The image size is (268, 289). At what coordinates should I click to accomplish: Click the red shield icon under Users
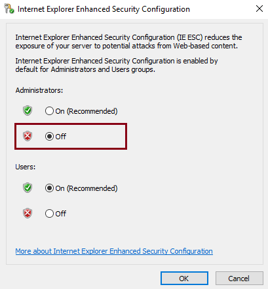click(28, 213)
